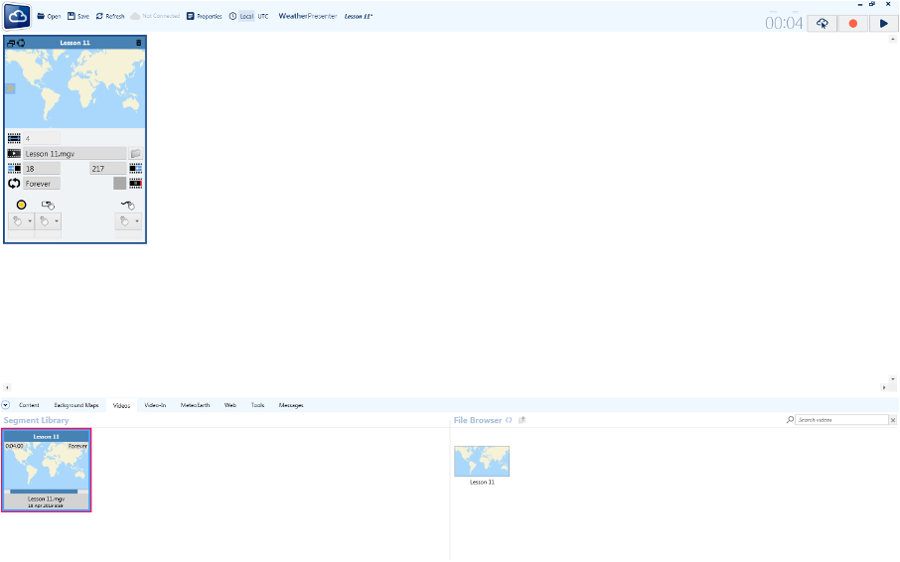
Task: Click the duplicate segment icon in Lesson 11 header
Action: (10, 43)
